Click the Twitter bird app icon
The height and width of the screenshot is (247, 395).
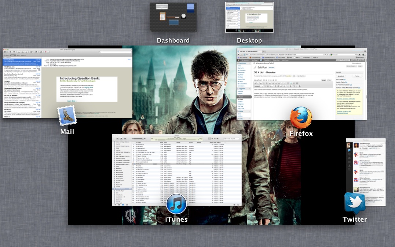point(355,203)
